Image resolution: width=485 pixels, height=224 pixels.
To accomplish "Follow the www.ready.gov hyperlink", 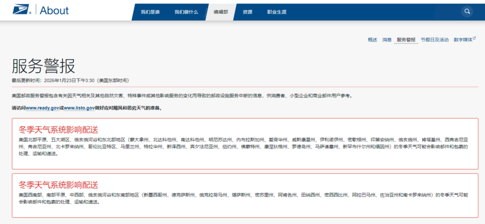I will click(42, 108).
